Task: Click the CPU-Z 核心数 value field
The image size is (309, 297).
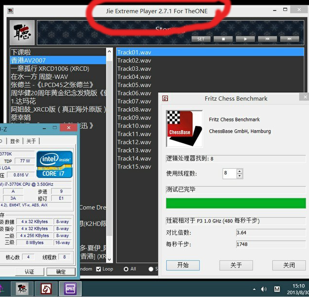Action: coord(28,257)
